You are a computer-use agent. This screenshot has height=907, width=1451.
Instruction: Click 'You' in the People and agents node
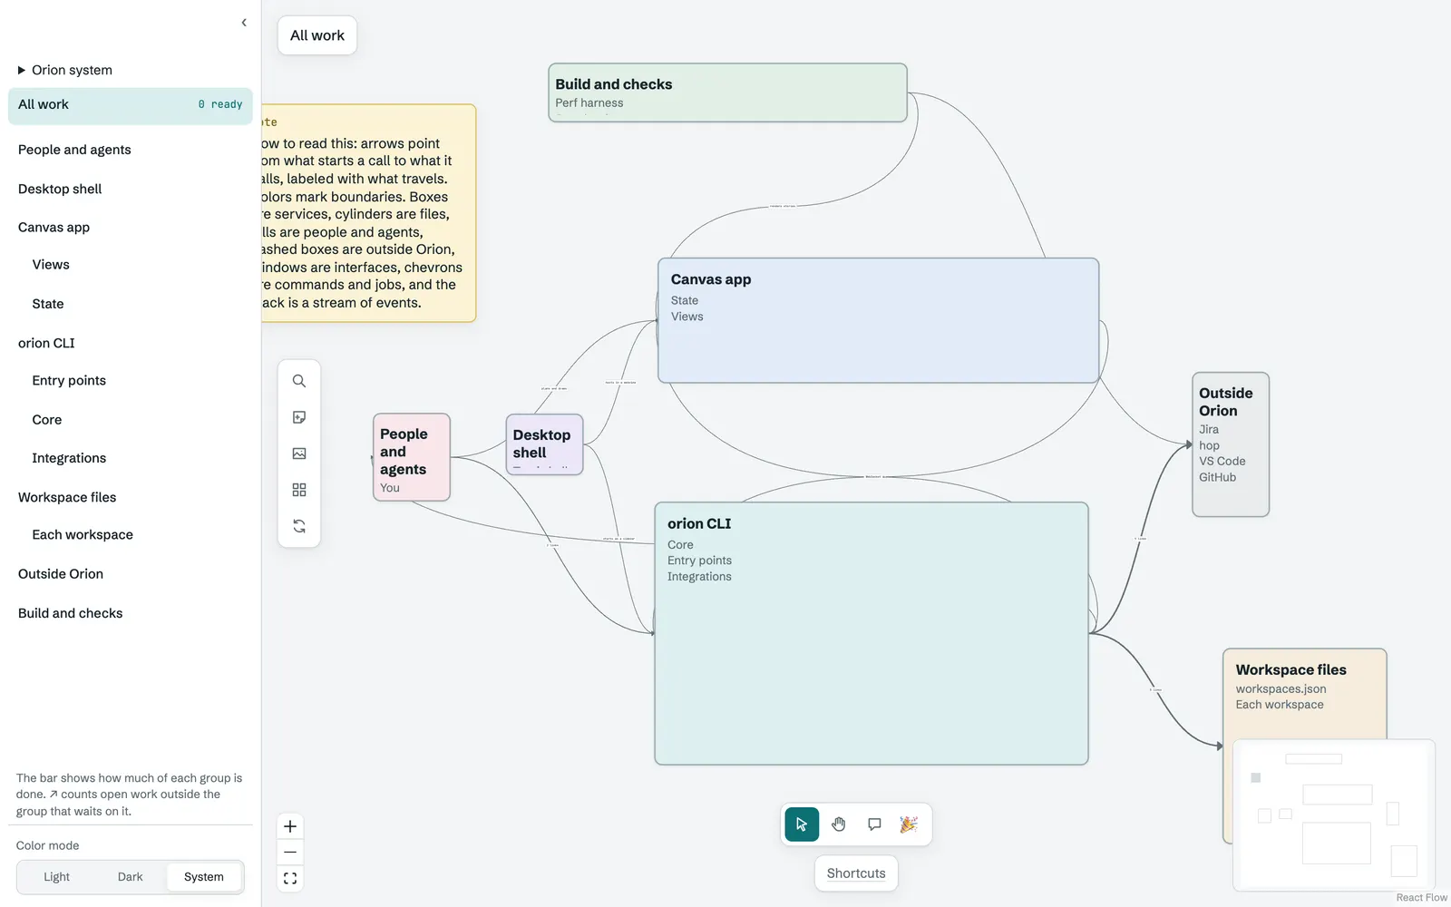(390, 488)
